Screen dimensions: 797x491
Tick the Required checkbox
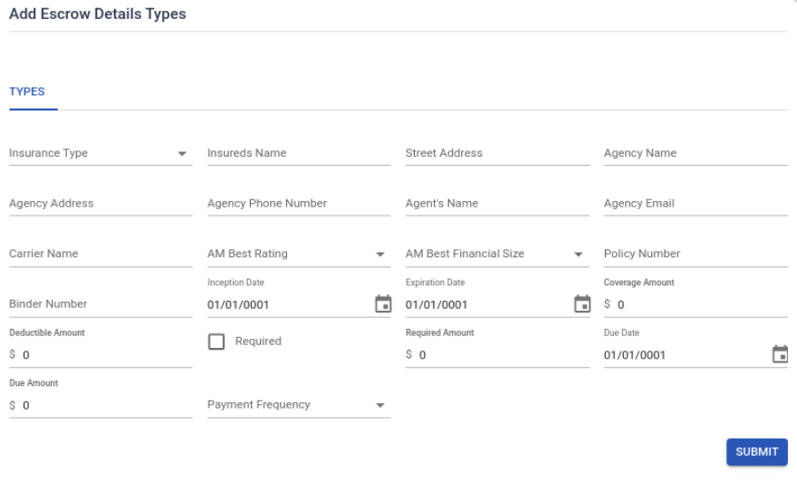216,342
